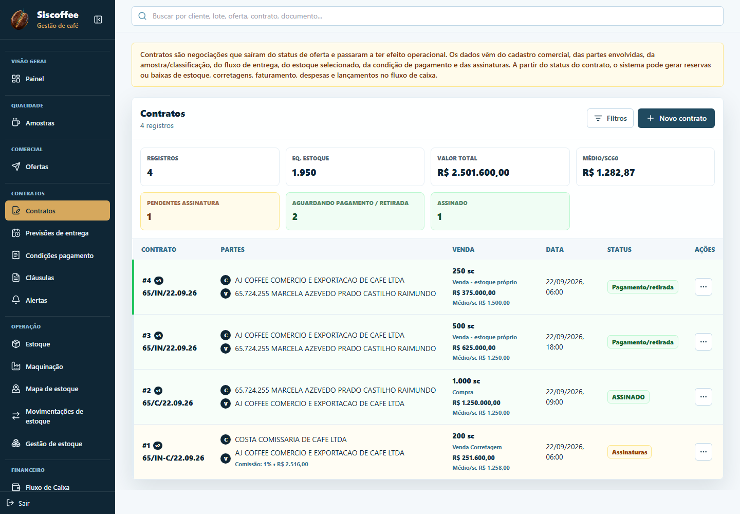Go to Cláusulas
Image resolution: width=740 pixels, height=514 pixels.
click(58, 278)
